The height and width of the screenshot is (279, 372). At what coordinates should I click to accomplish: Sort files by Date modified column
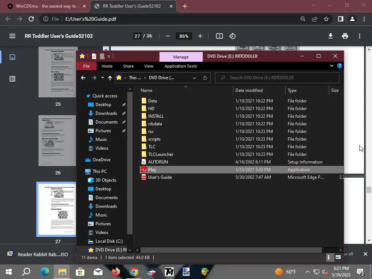point(259,90)
